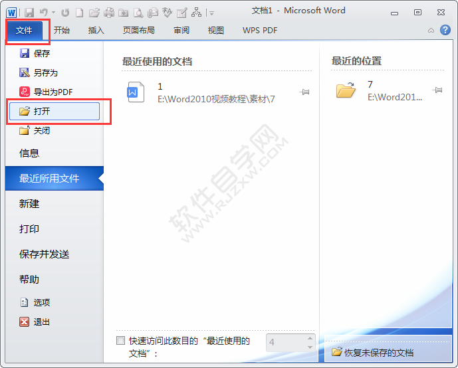
Task: Click the new folder icon in quick access toolbar
Action: (124, 13)
